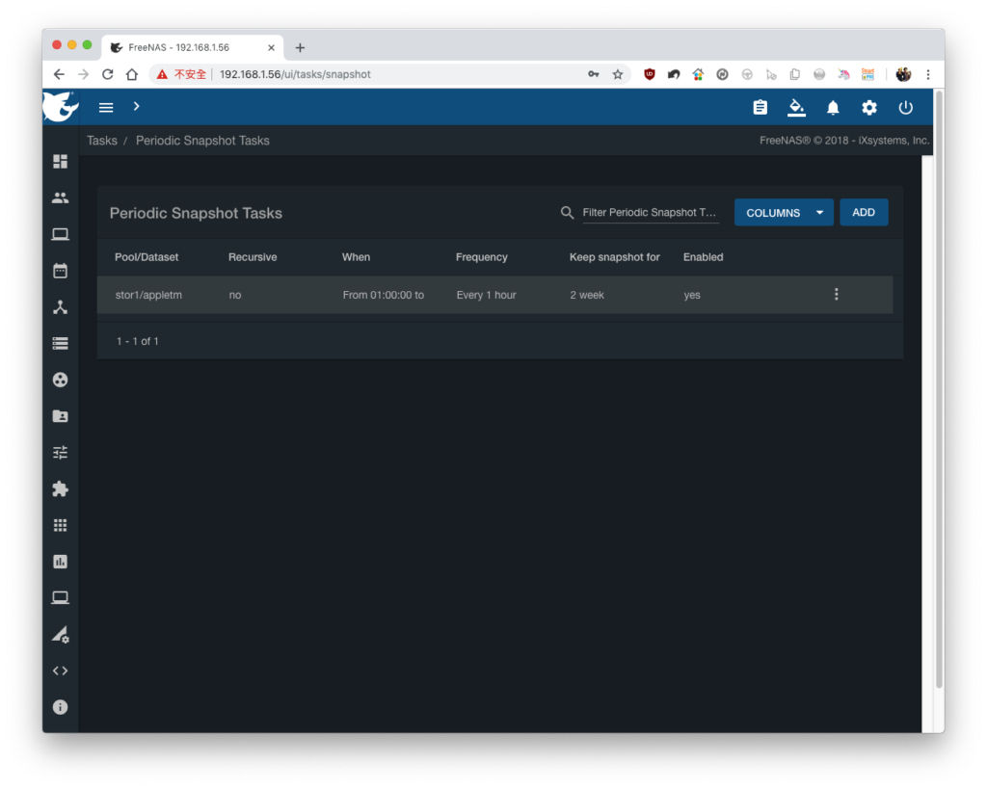Click the page vertical scrollbar

coord(939,390)
